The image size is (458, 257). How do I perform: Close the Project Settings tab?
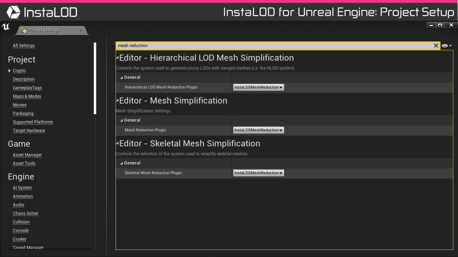[x=81, y=30]
